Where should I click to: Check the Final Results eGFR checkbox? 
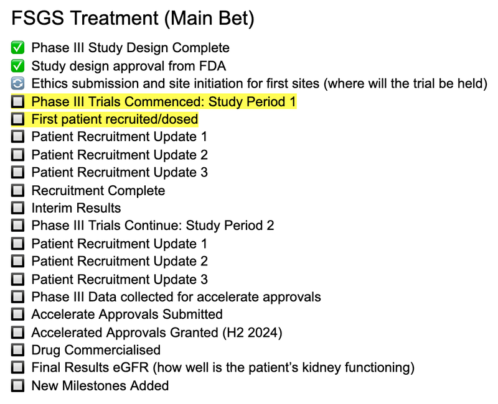tap(17, 367)
